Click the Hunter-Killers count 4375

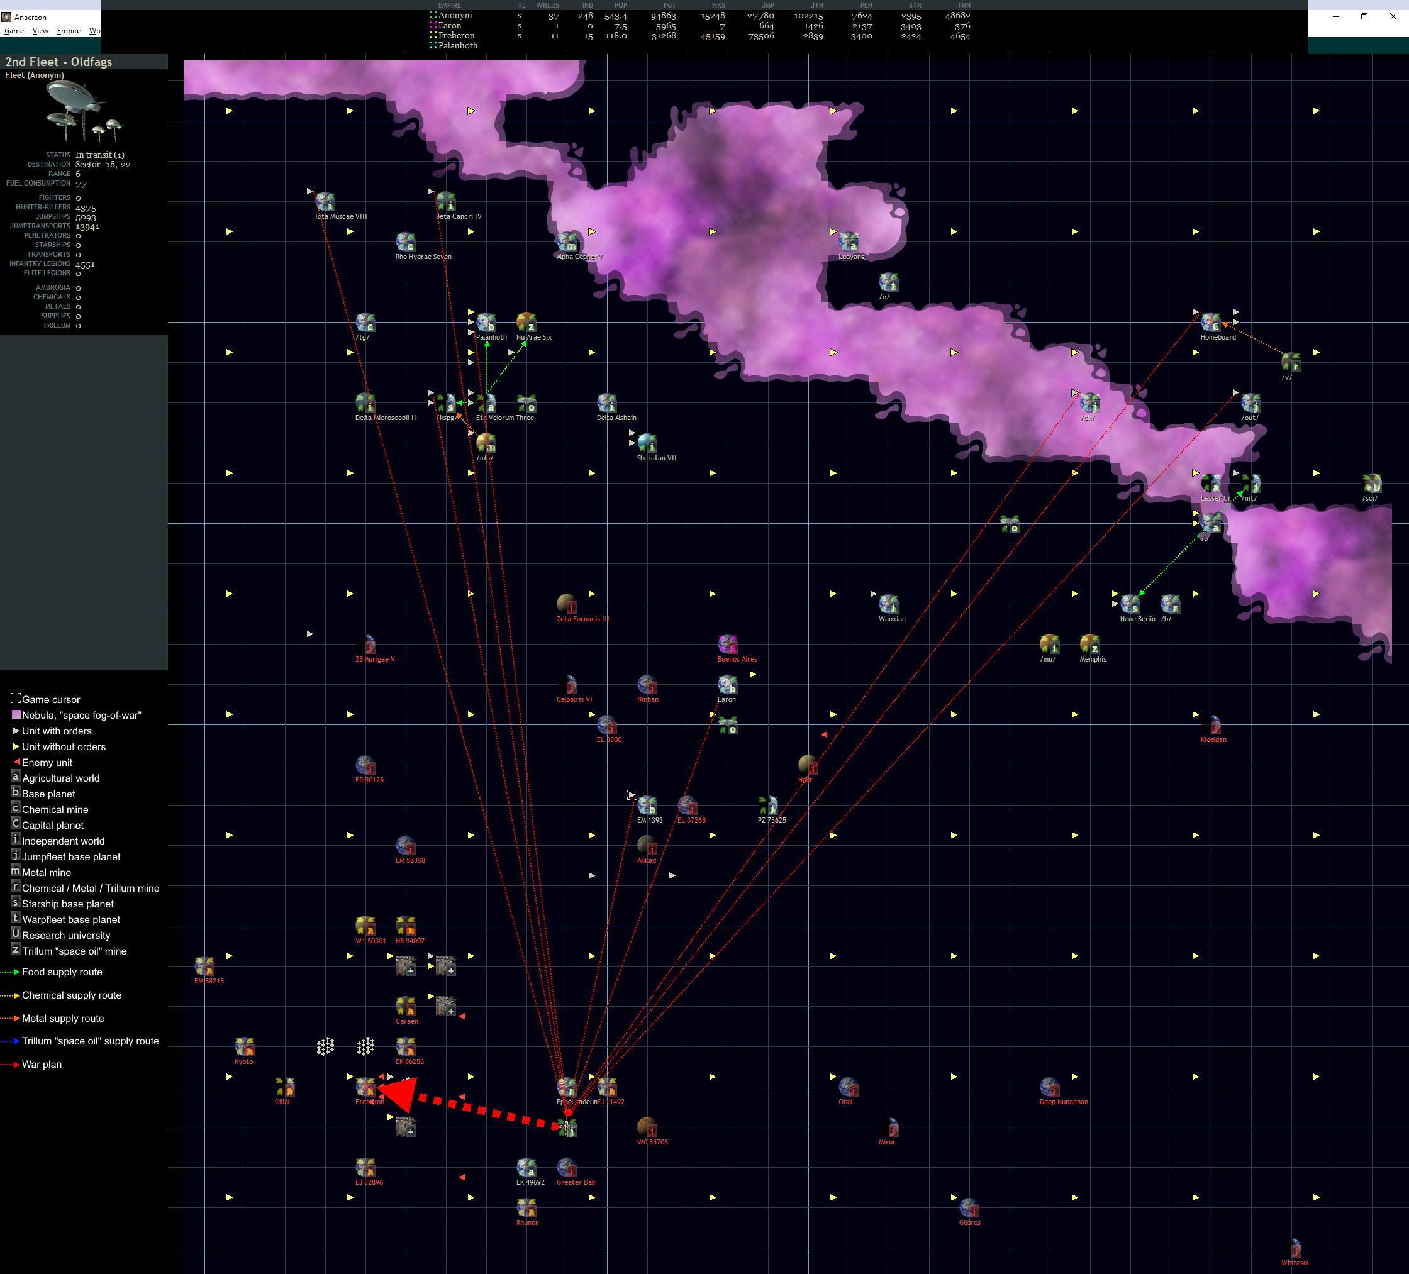86,208
